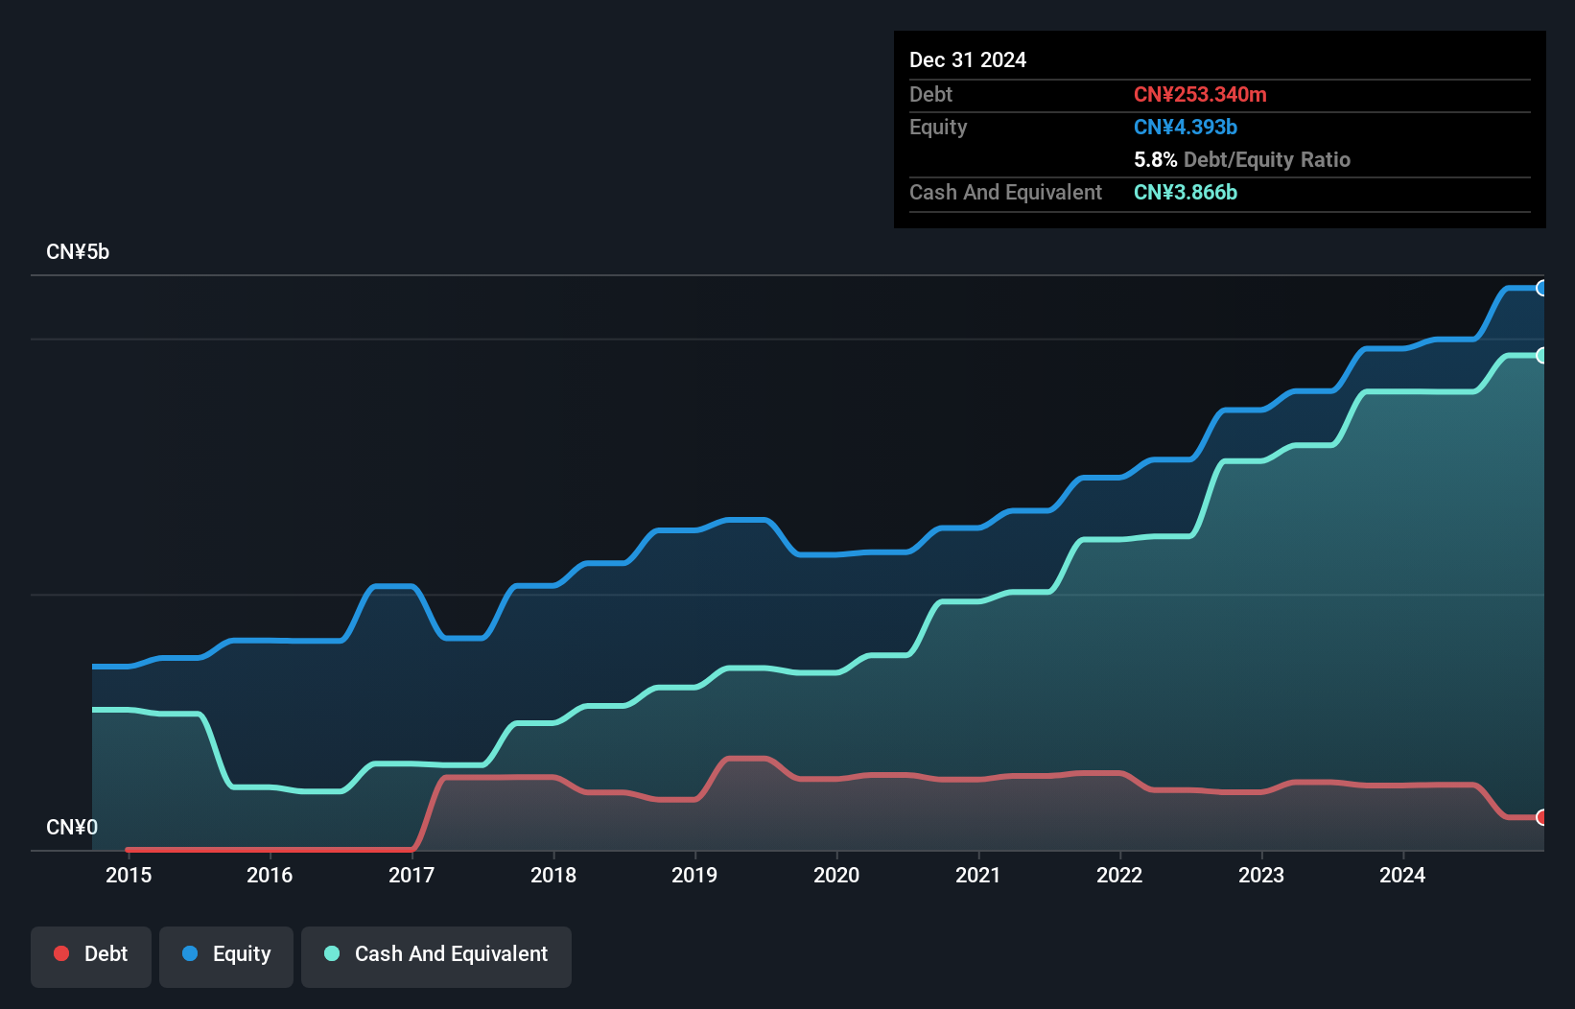This screenshot has height=1009, width=1575.
Task: Click the tooltip's Cash And Equivalent label
Action: pyautogui.click(x=1006, y=193)
